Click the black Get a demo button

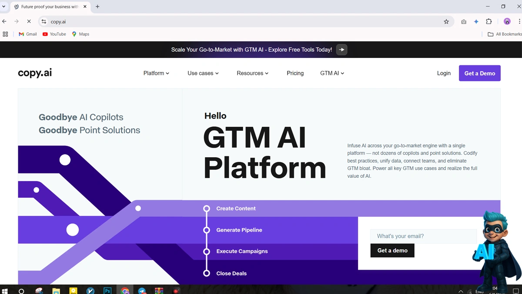tap(392, 250)
